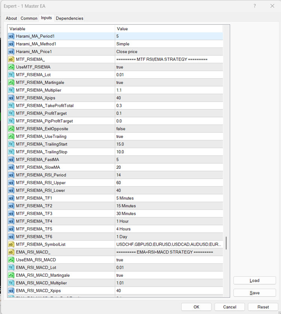Viewport: 281px width, 314px height.
Task: Open the Harami_MA_Method1 Simple value dropdown
Action: pos(169,44)
